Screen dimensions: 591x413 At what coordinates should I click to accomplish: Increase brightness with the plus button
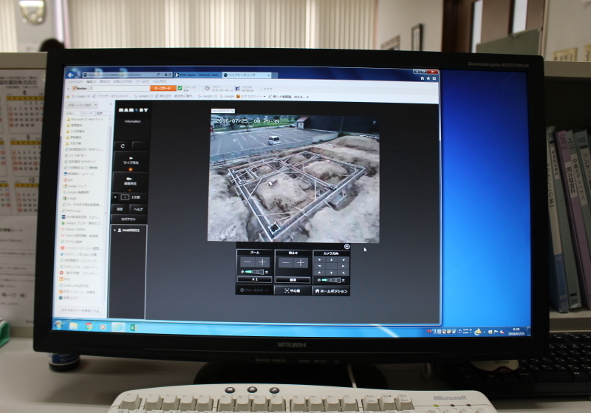301,262
